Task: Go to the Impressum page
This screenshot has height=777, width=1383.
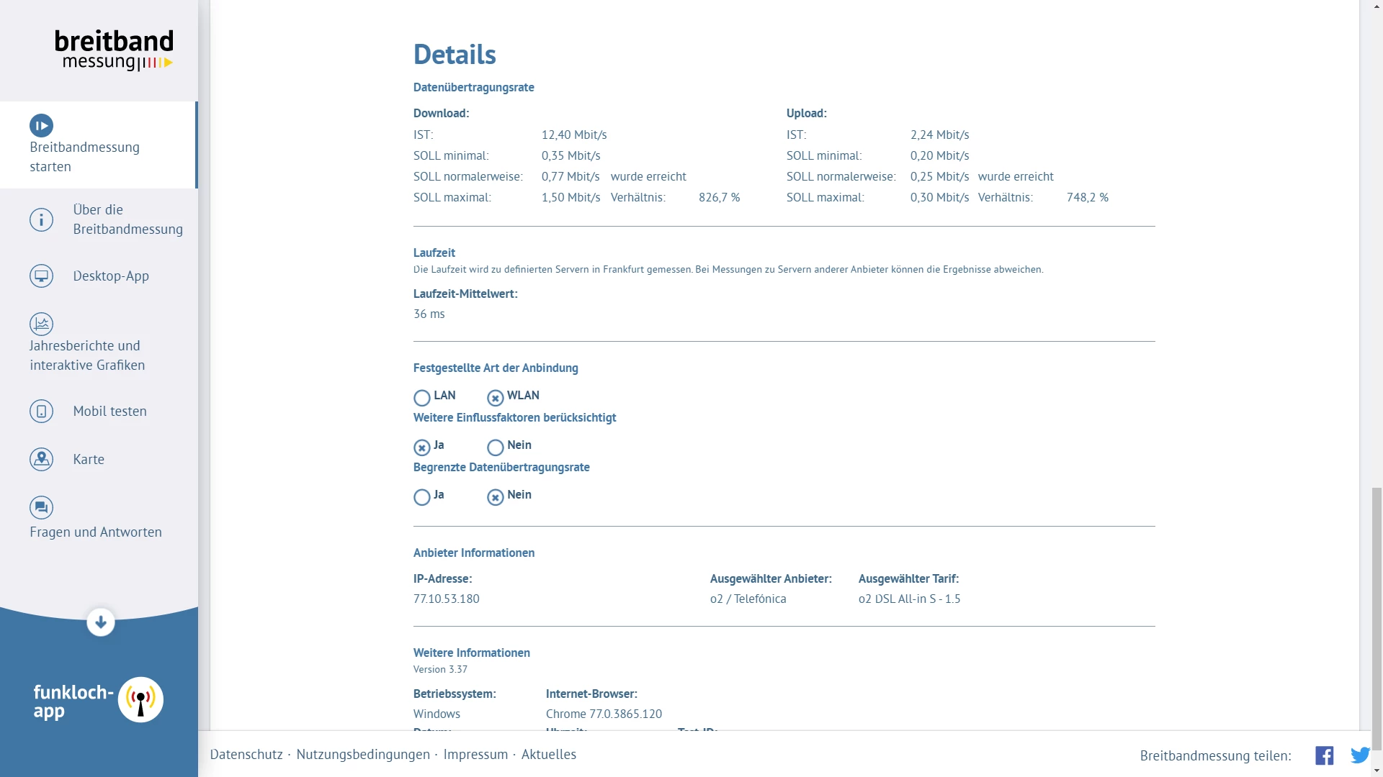Action: (x=475, y=755)
